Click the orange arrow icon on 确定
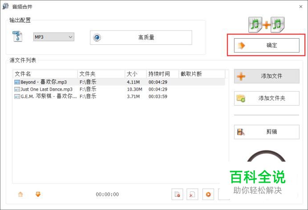The image size is (308, 210). coord(241,45)
